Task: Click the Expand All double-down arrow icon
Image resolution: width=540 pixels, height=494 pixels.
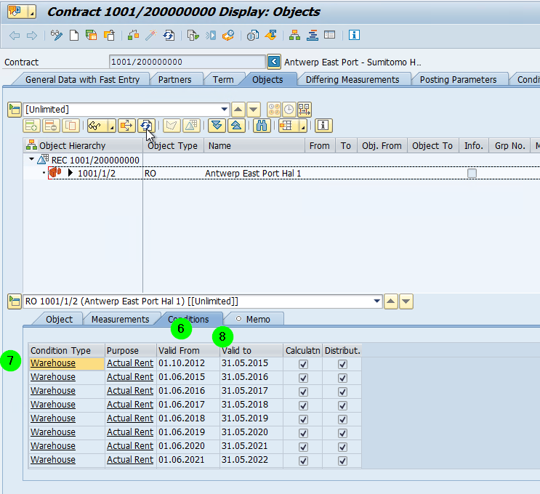Action: (217, 126)
